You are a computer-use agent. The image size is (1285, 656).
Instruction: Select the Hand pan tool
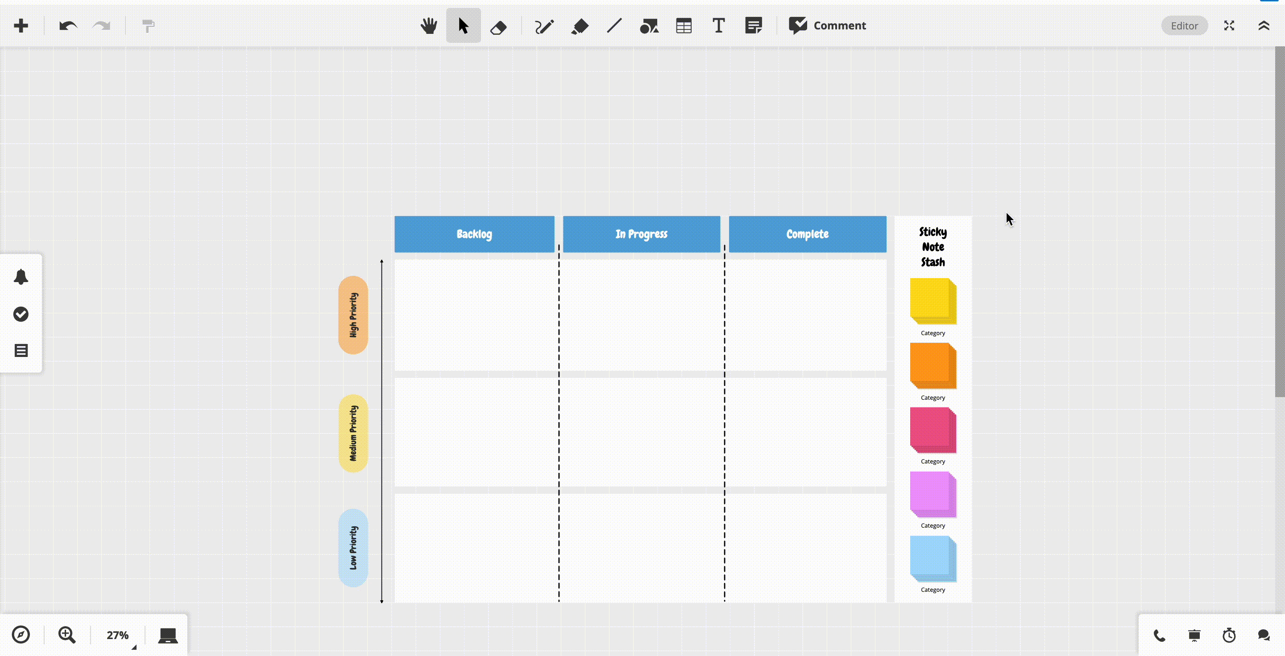[428, 26]
